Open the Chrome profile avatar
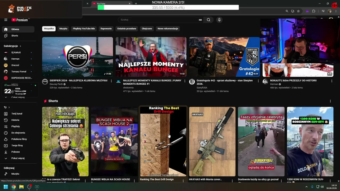Viewport: 340px width, 191px height. 330,11
